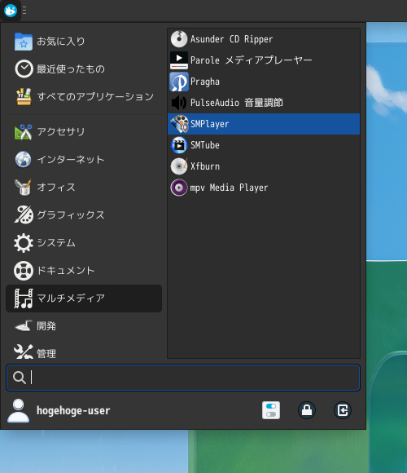The width and height of the screenshot is (407, 473).
Task: Click the hogehoge-user avatar icon
Action: point(19,410)
